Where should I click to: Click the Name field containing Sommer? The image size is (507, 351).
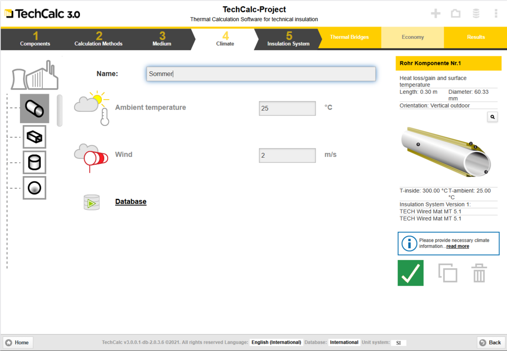[261, 74]
